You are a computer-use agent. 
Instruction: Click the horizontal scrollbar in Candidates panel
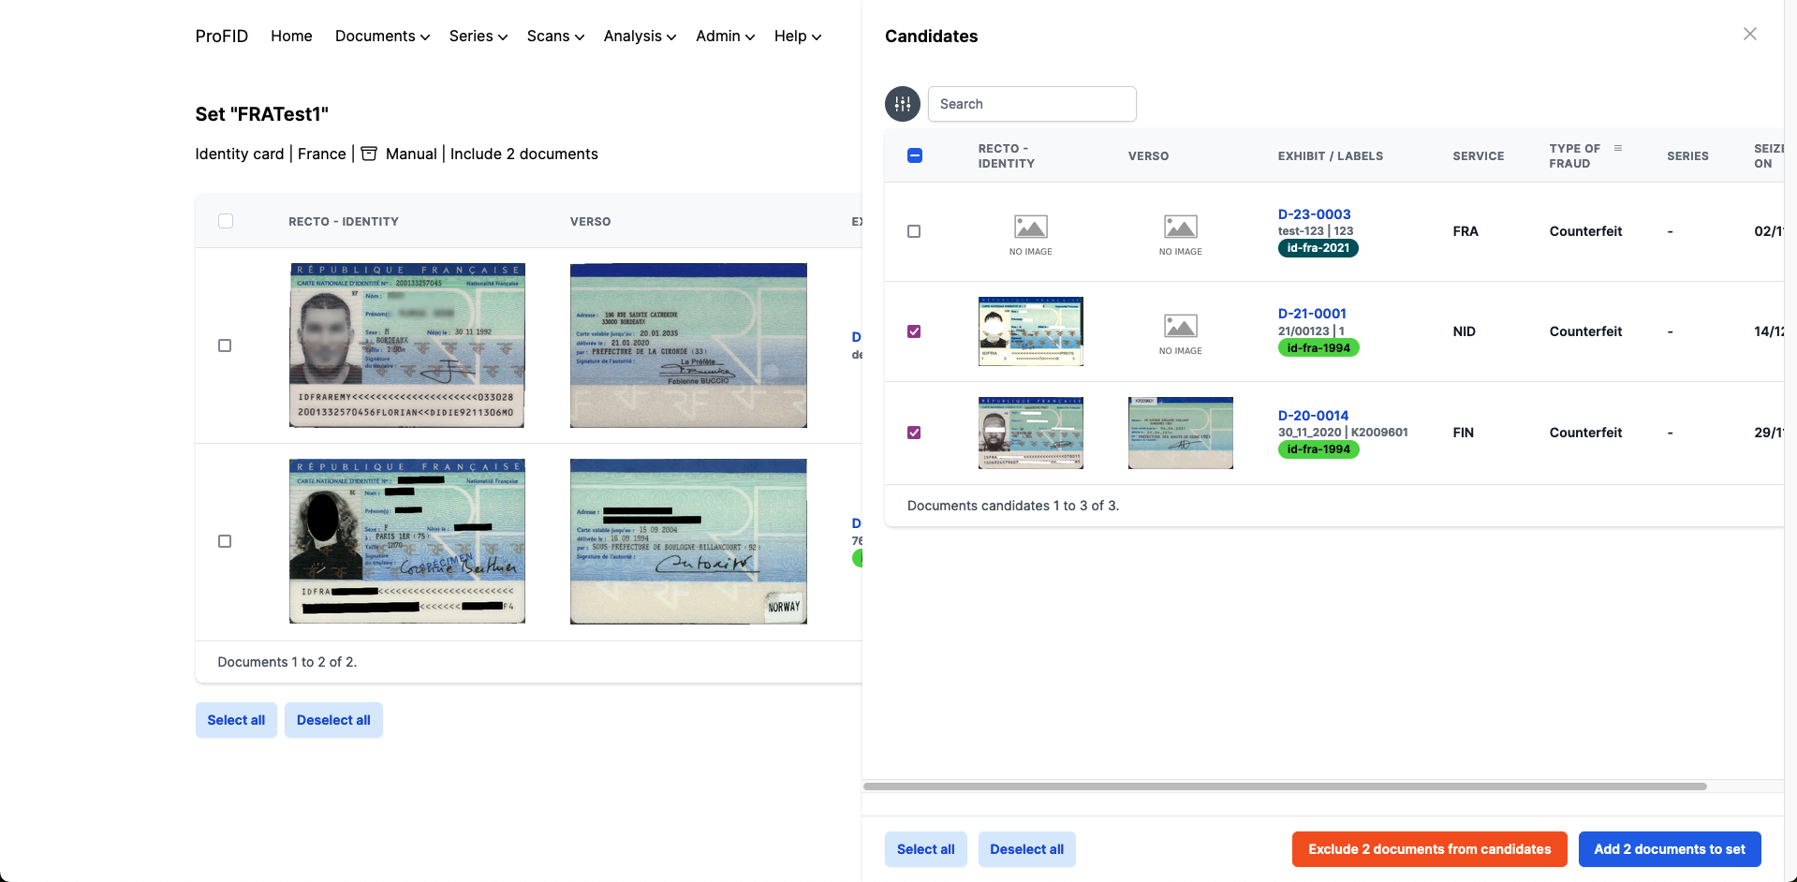coord(1284,786)
